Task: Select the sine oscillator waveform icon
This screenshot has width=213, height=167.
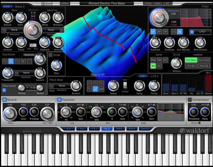Action: (5, 61)
